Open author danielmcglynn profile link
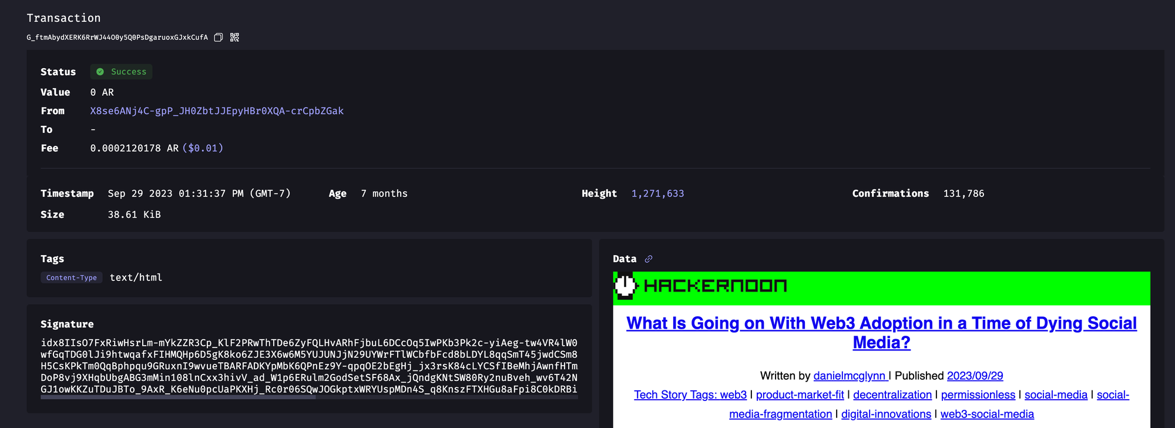1175x428 pixels. pos(850,376)
